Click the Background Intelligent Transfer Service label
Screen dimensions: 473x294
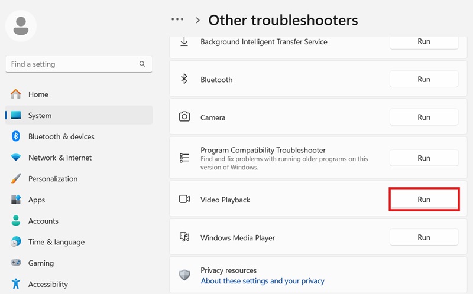click(x=264, y=41)
